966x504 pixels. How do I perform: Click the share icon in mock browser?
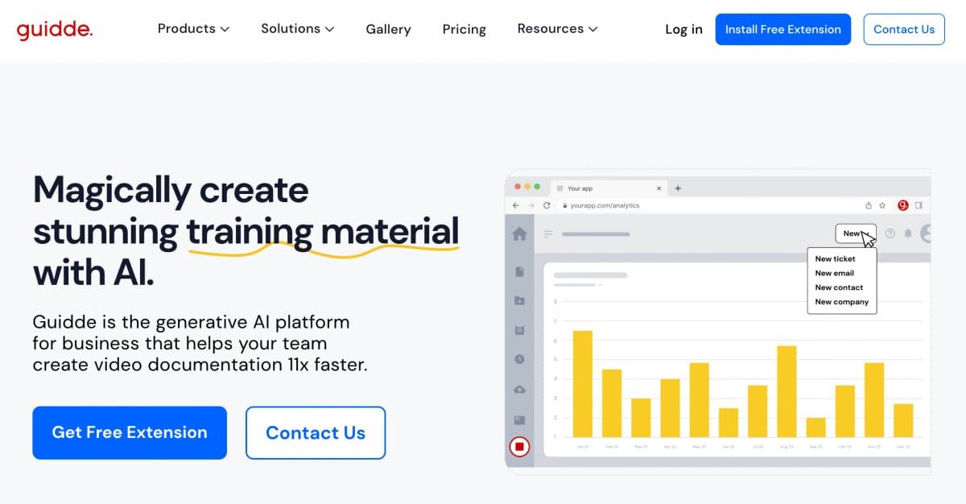(x=869, y=205)
